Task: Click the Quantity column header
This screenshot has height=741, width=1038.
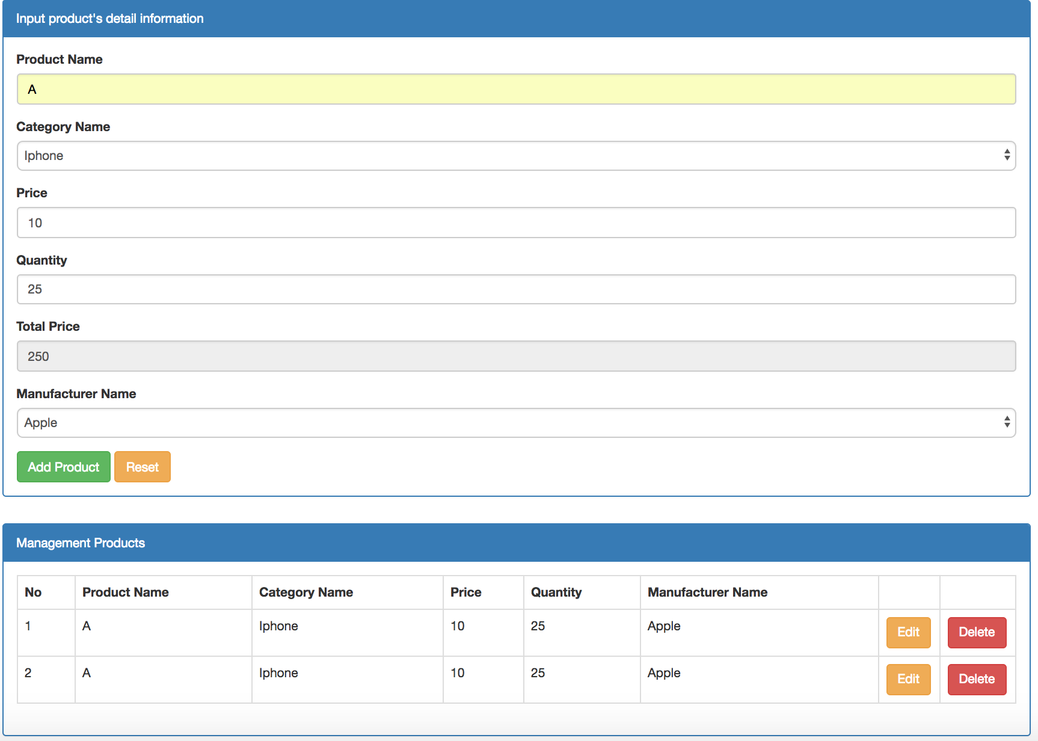Action: [x=556, y=592]
